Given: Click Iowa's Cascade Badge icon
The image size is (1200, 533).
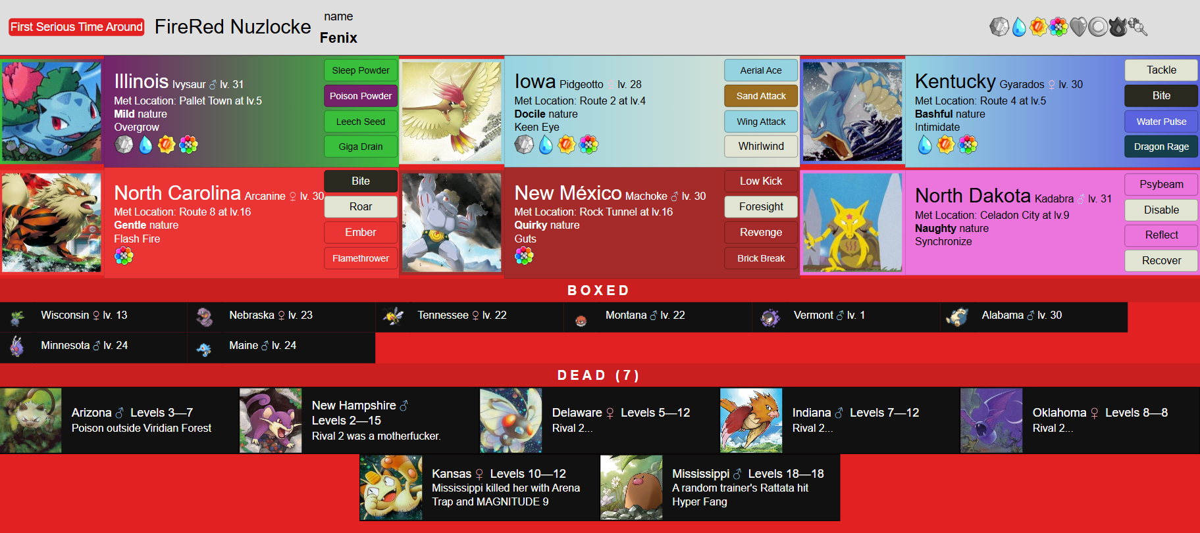Looking at the screenshot, I should tap(546, 145).
